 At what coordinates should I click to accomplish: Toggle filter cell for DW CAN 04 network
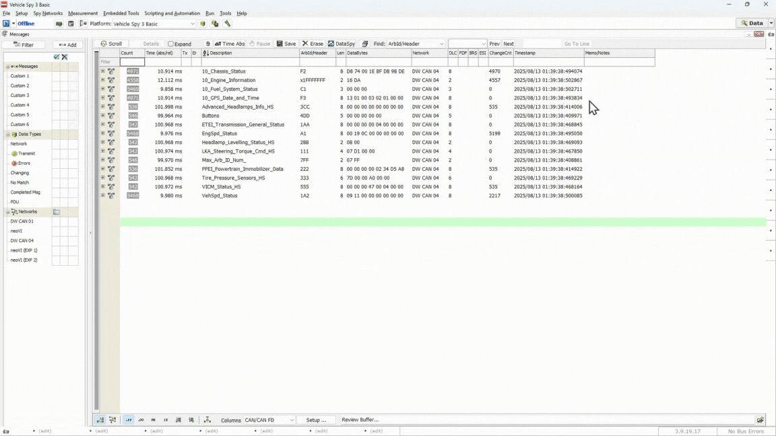coord(57,240)
